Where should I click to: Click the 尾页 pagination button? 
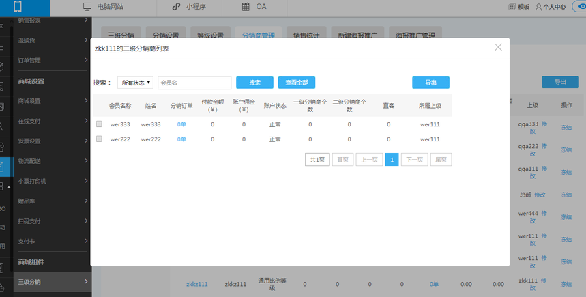pos(441,160)
